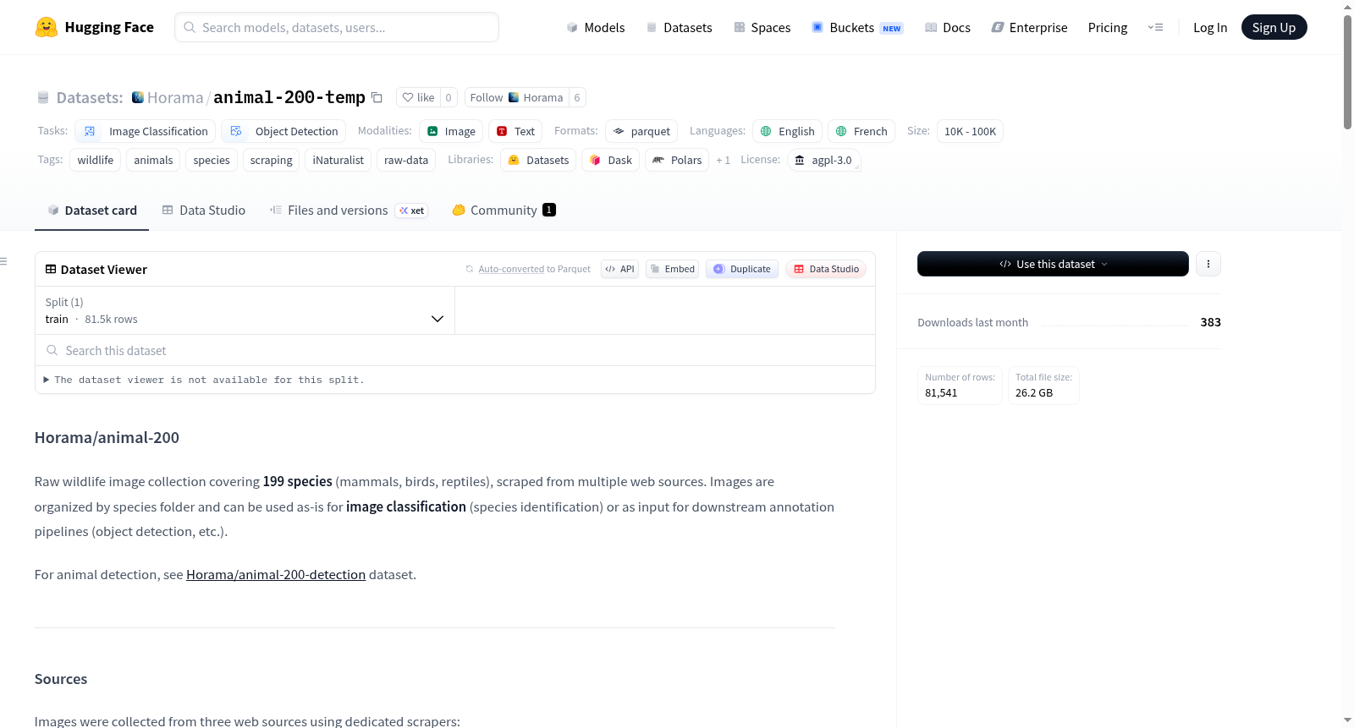Filter by the raw-data tag
The height and width of the screenshot is (728, 1354).
click(x=406, y=160)
